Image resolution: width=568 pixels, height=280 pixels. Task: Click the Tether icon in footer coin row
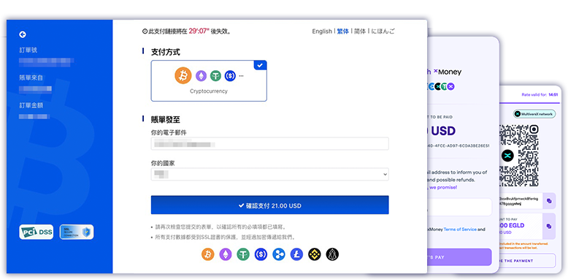click(243, 254)
